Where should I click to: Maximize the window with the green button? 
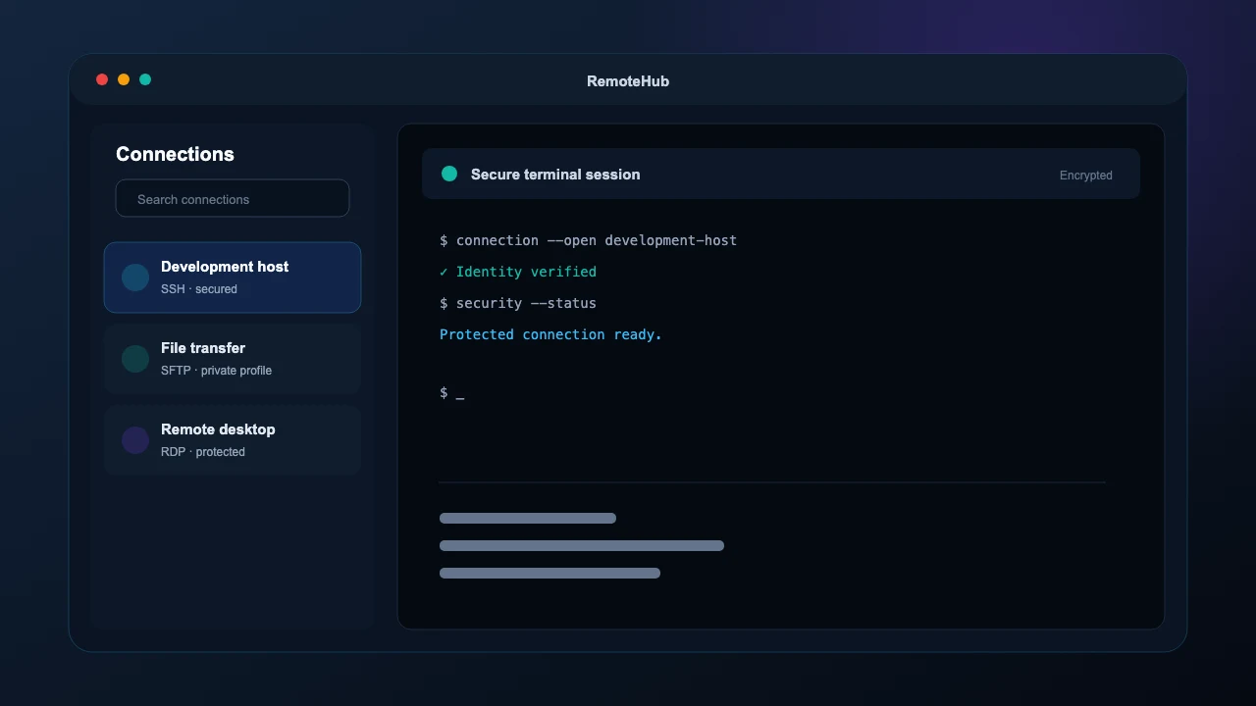[145, 79]
